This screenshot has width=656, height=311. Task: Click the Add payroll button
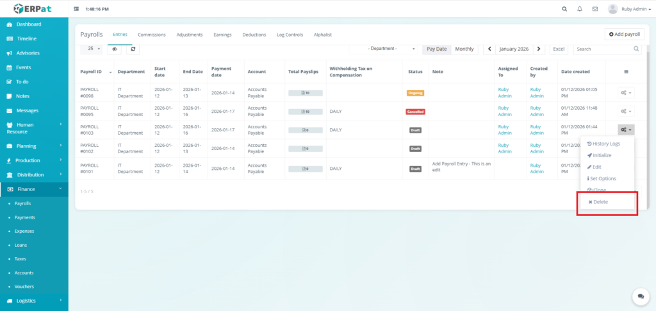pyautogui.click(x=624, y=35)
